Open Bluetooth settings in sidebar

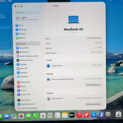[21, 30]
